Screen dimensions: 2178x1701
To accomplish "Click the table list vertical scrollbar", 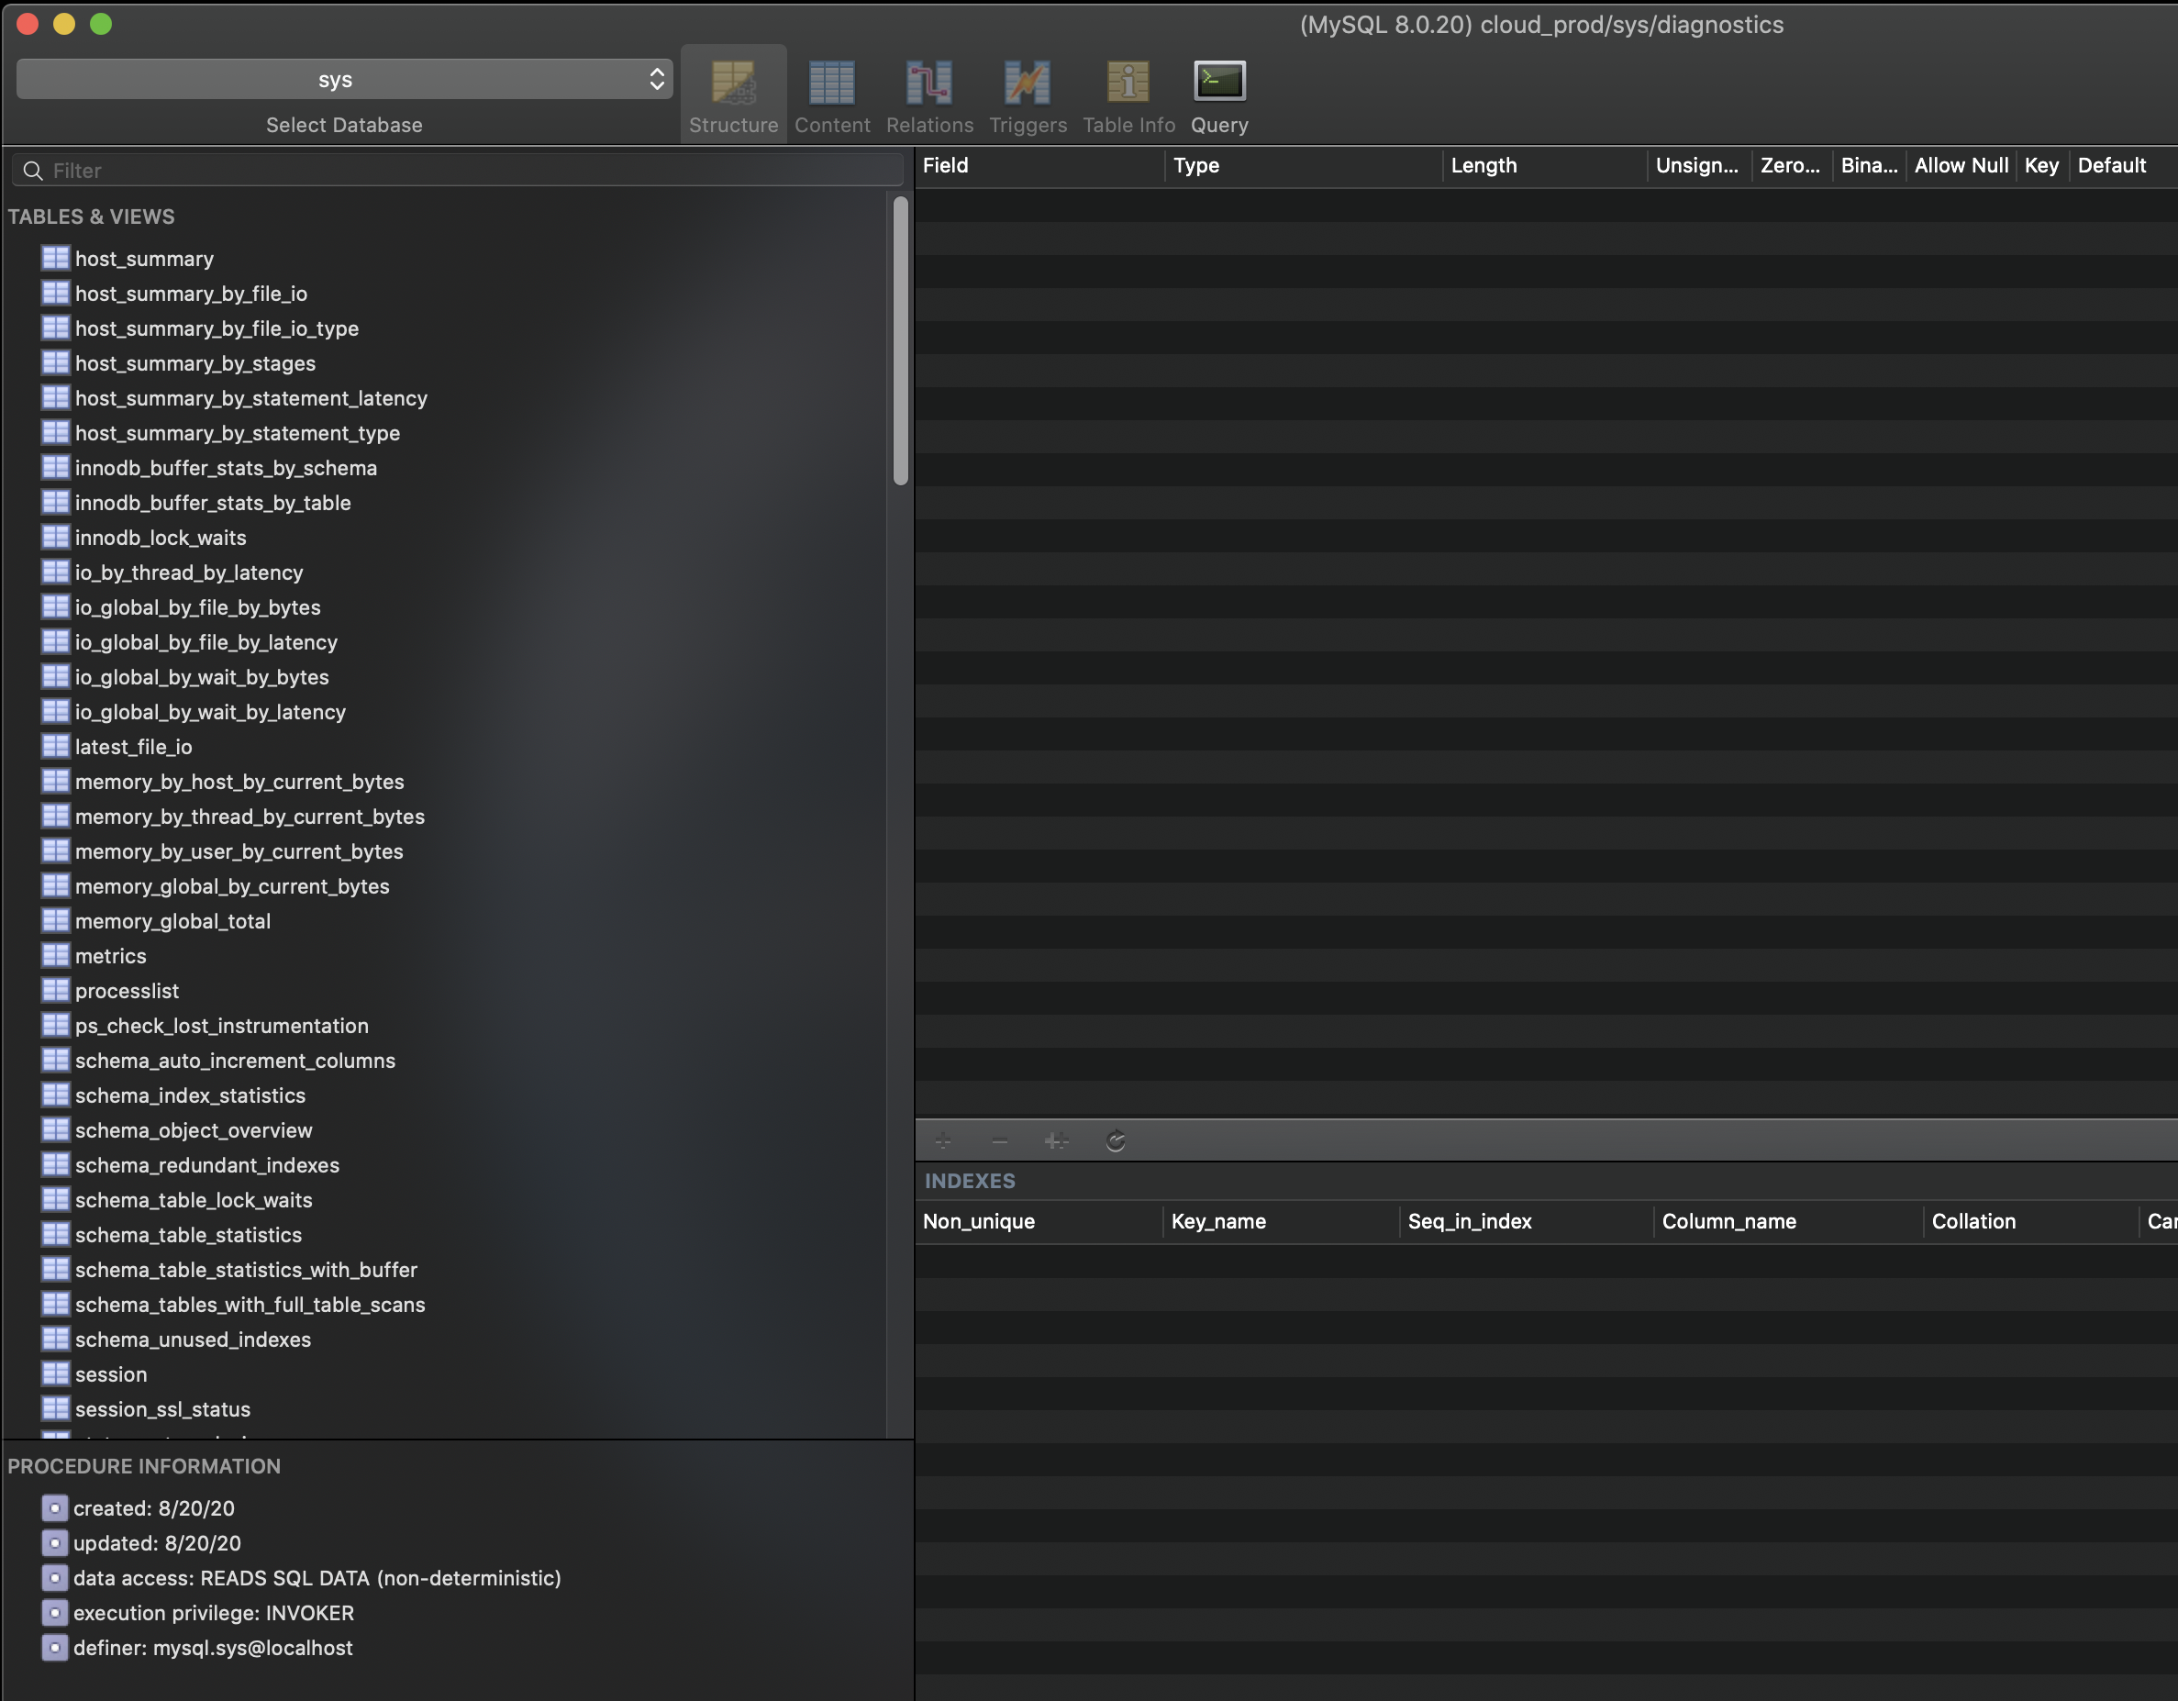I will pyautogui.click(x=901, y=341).
